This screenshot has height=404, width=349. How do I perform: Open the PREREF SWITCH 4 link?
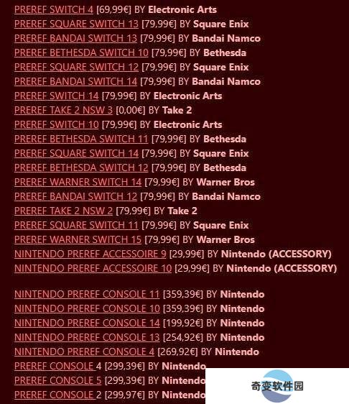tap(54, 10)
